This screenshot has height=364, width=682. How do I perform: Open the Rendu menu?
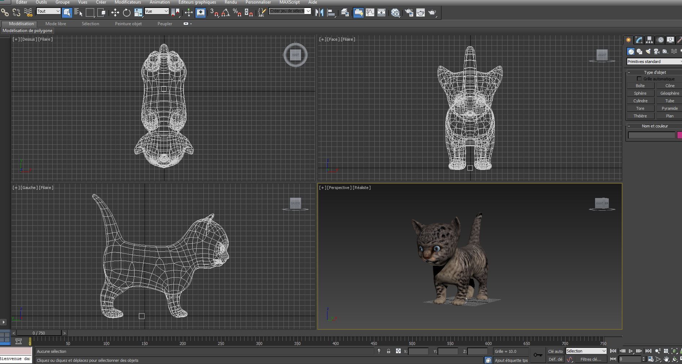(231, 2)
